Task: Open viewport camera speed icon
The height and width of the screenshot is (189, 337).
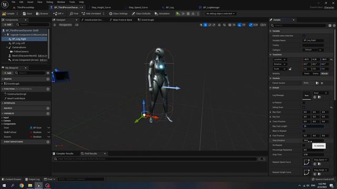Action: point(263,25)
